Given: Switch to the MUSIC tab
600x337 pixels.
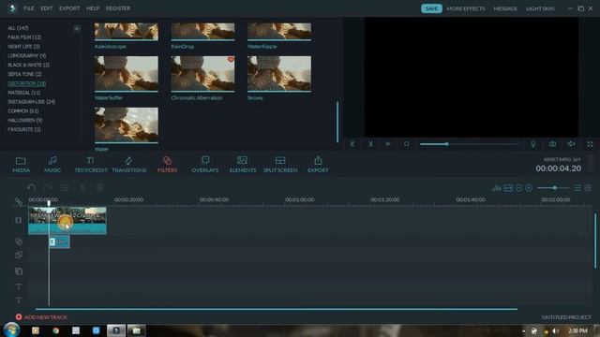Looking at the screenshot, I should pos(52,165).
